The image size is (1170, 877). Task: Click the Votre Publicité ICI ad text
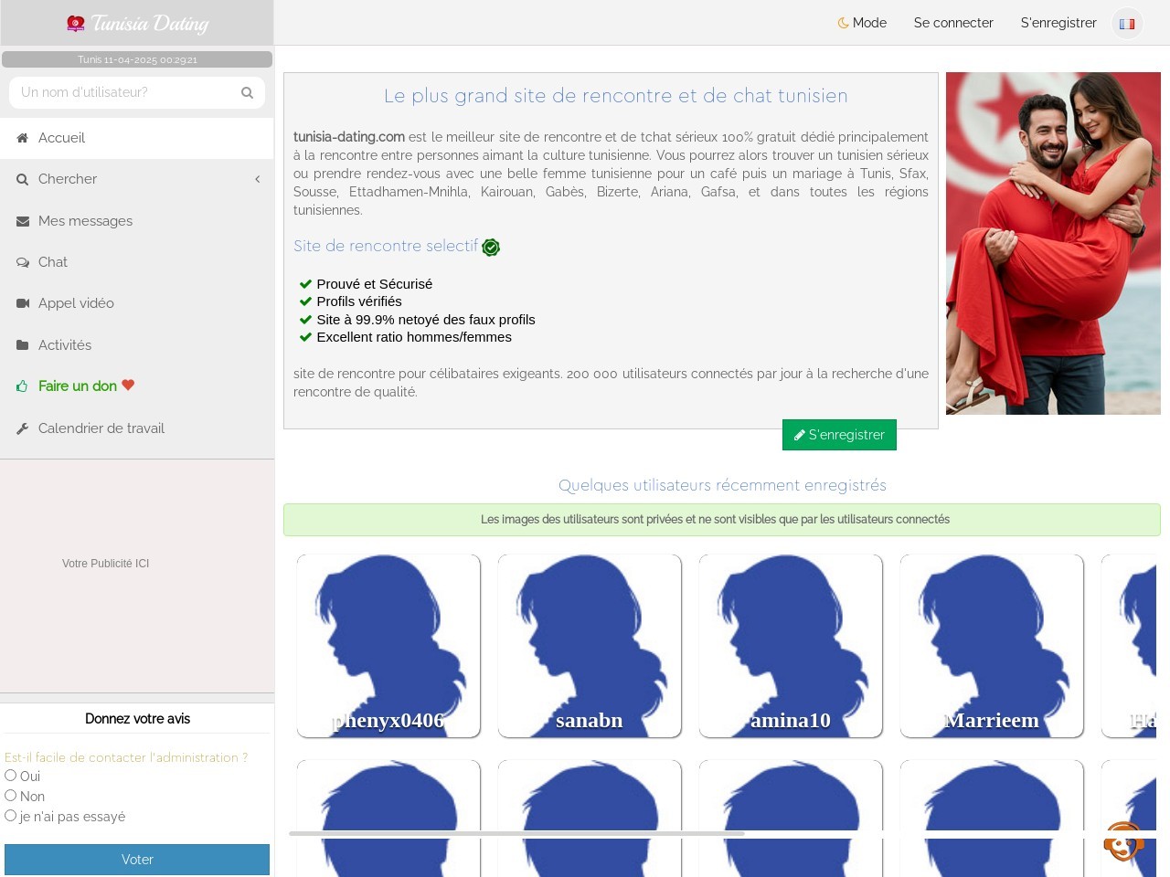coord(105,564)
